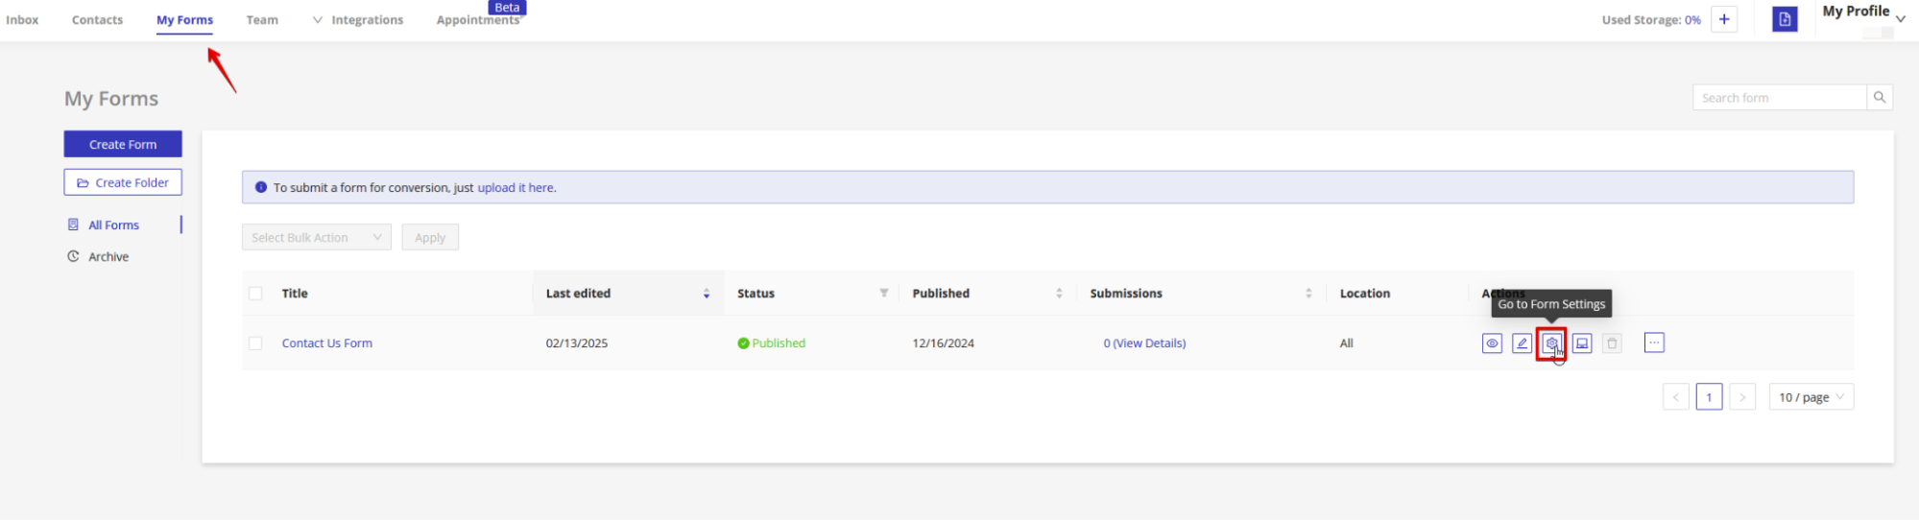
Task: Filter forms by Status funnel icon
Action: (883, 293)
